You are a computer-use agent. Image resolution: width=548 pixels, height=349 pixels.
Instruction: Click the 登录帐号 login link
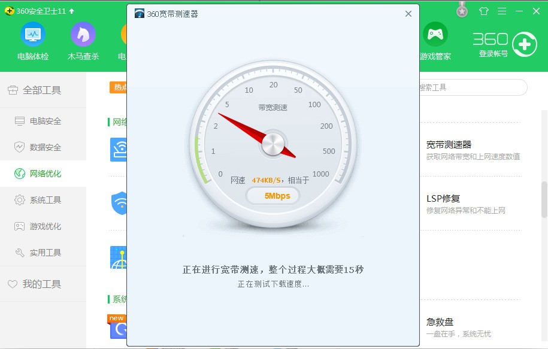(493, 54)
